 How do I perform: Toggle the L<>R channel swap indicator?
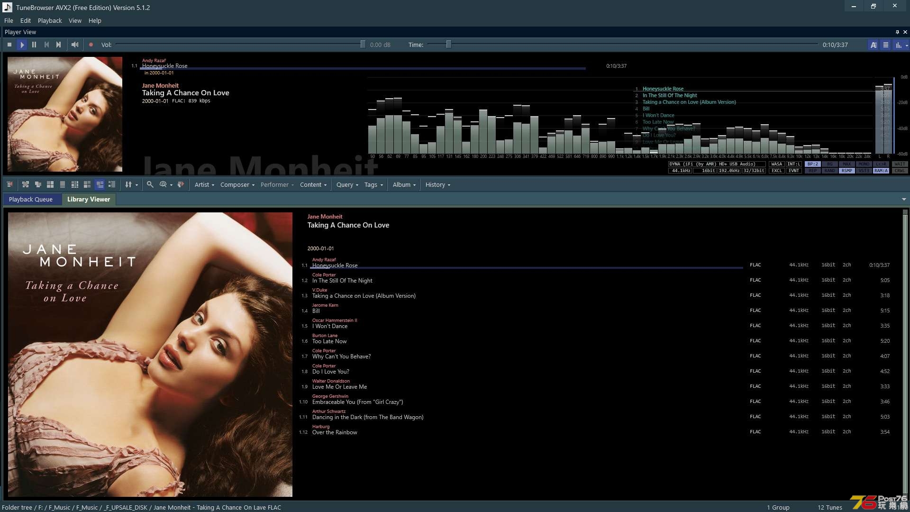pos(881,164)
